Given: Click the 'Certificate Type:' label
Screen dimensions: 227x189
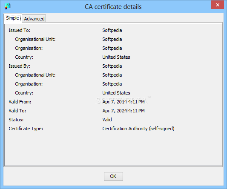Looking at the screenshot, I should (x=26, y=129).
